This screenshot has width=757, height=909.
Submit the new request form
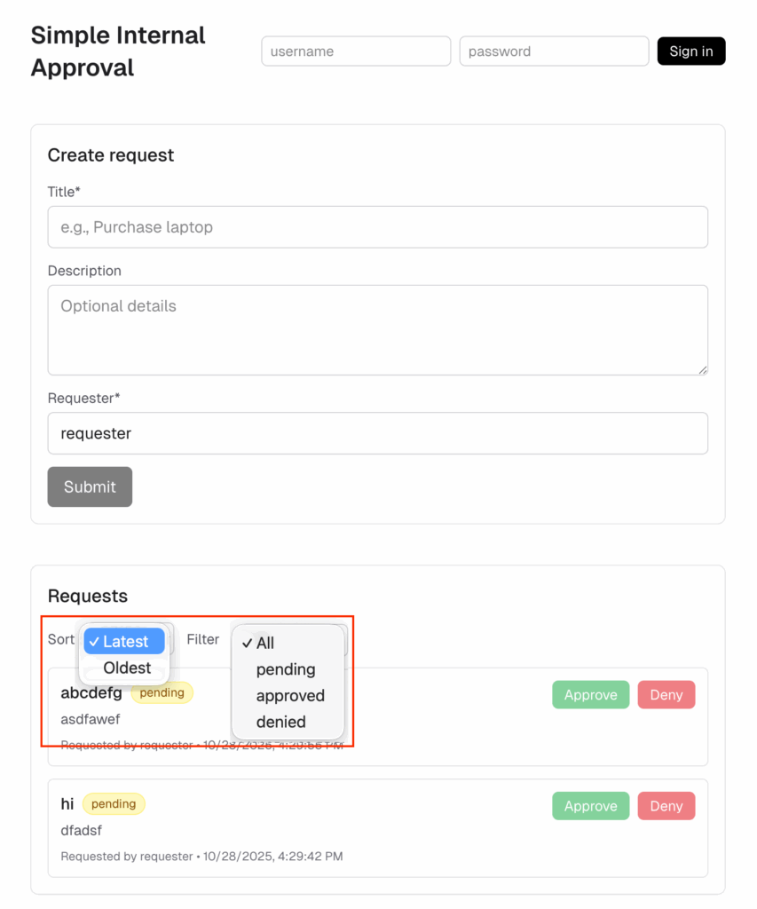click(90, 486)
